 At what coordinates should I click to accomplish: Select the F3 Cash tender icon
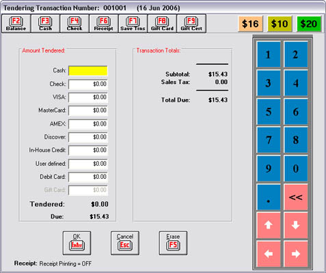pos(45,24)
